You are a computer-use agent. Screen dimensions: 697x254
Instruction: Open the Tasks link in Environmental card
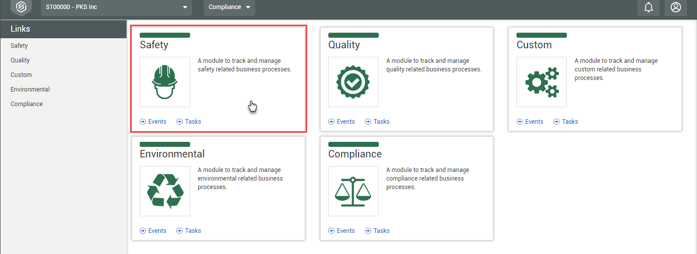[x=193, y=231]
